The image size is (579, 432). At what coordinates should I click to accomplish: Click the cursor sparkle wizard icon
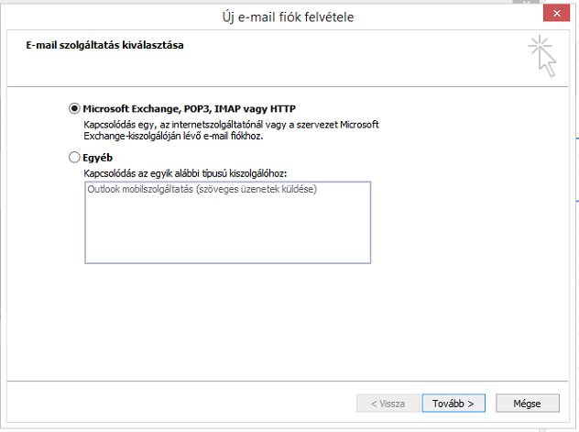[542, 56]
